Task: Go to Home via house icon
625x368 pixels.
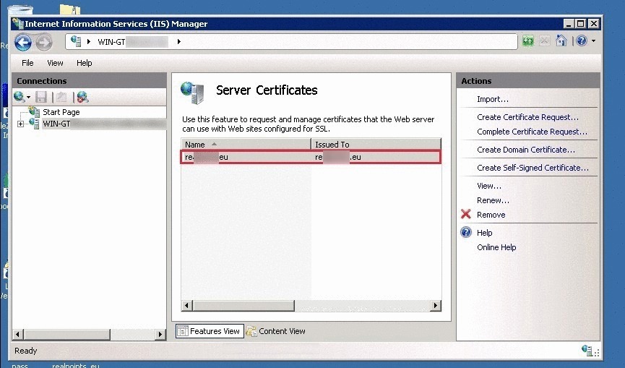Action: (x=561, y=41)
